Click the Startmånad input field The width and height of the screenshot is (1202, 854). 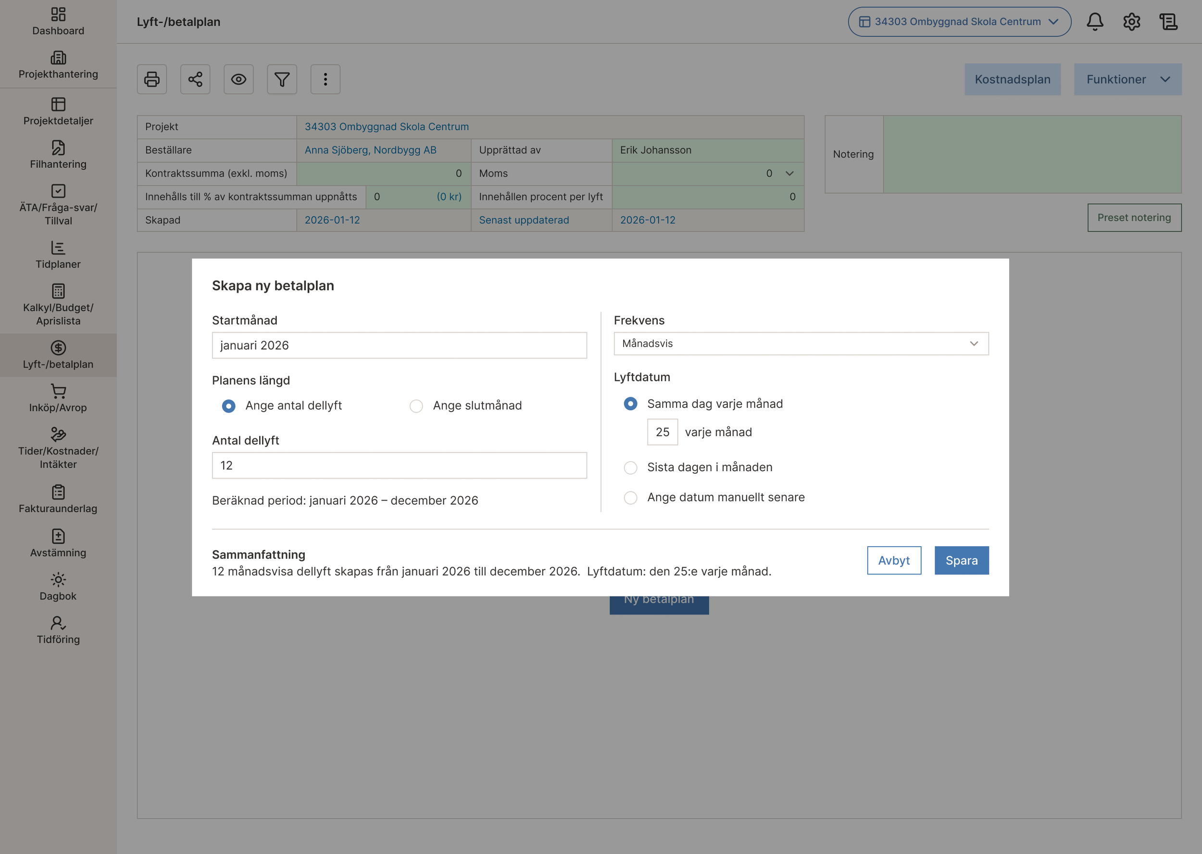click(400, 345)
